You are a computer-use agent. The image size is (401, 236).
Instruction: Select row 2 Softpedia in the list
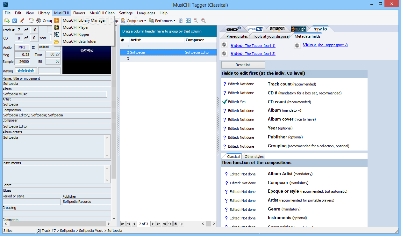click(168, 52)
